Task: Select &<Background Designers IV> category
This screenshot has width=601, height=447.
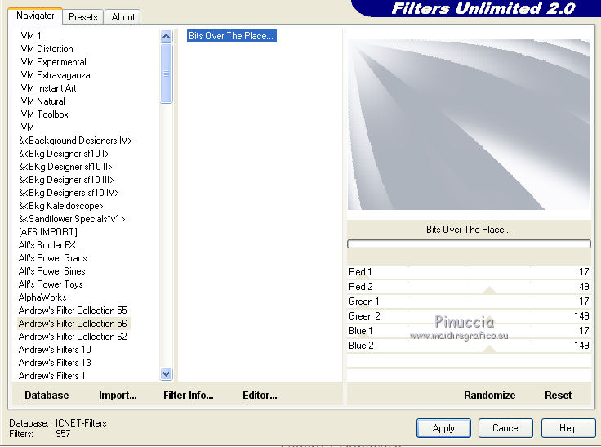Action: [x=75, y=141]
